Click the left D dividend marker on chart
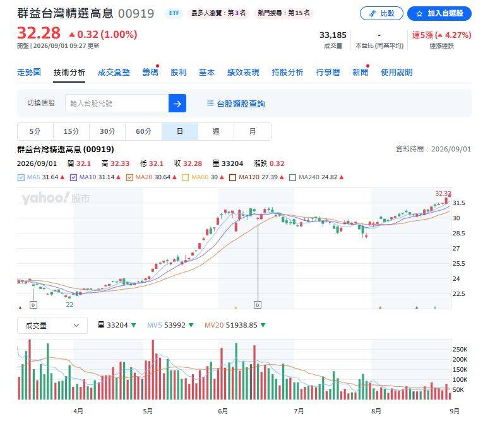Viewport: 483px width, 426px height. click(33, 305)
